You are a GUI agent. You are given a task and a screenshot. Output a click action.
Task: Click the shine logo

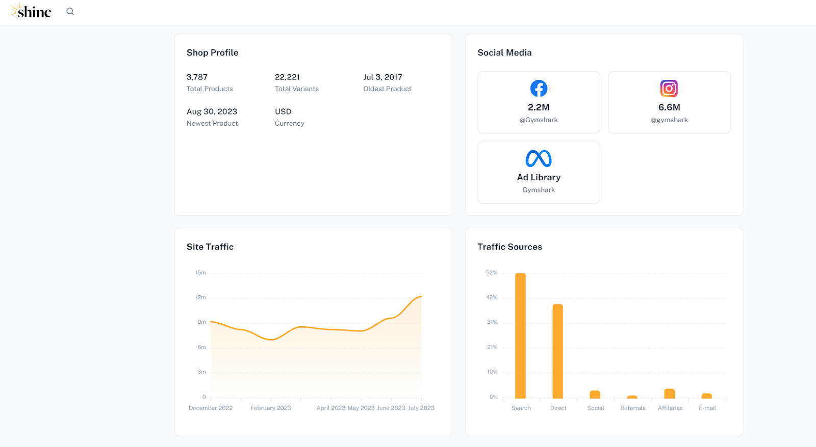click(x=31, y=11)
